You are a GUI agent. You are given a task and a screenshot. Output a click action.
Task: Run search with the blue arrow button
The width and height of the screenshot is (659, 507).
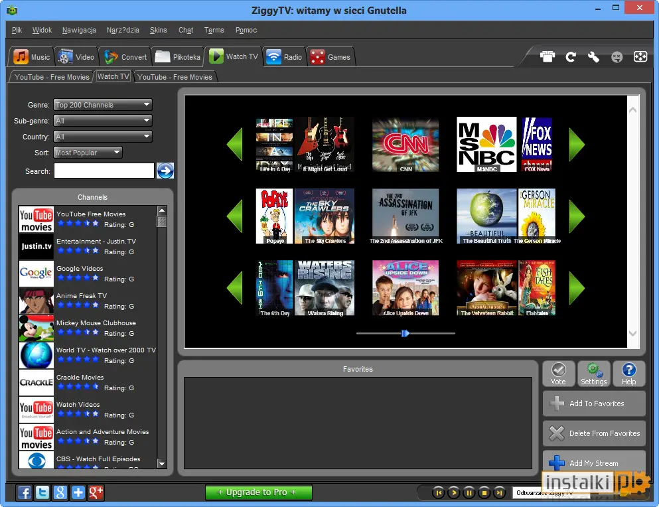pos(165,171)
